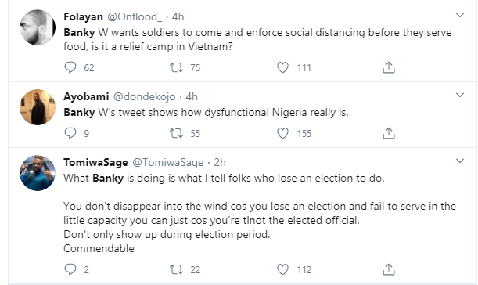The width and height of the screenshot is (478, 285).
Task: Retweet TomiwaSage's tweet with 22 retweets
Action: point(176,269)
